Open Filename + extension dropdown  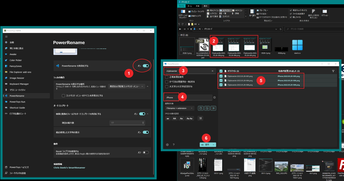pos(180,108)
